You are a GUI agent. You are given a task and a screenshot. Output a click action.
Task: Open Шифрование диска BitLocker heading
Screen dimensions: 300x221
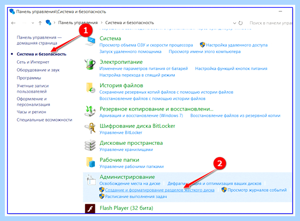tap(137, 126)
